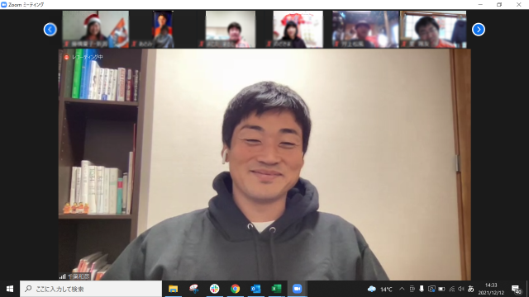Show next participants with right arrow
Screen dimensions: 529x297
coord(479,30)
